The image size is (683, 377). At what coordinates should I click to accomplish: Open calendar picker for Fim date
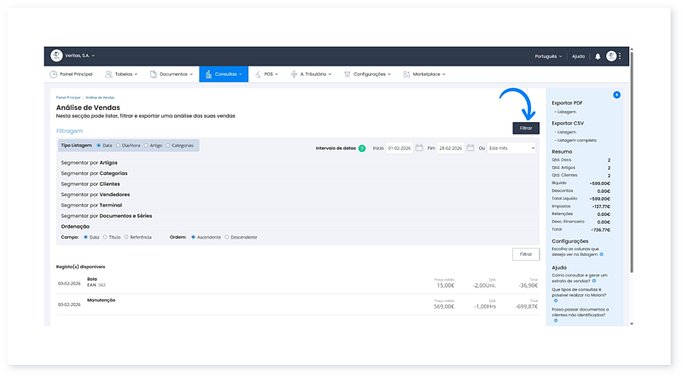coord(469,148)
